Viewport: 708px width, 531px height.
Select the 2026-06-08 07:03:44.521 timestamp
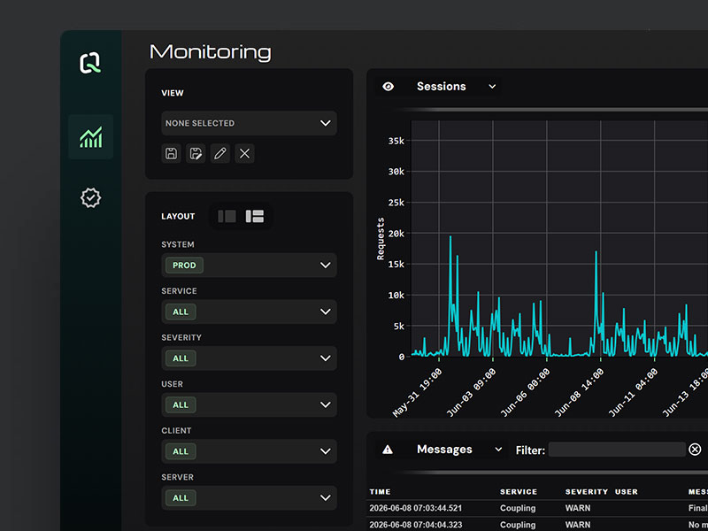pyautogui.click(x=415, y=508)
